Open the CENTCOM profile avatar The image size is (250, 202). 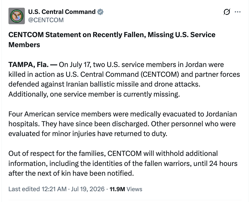pos(16,16)
